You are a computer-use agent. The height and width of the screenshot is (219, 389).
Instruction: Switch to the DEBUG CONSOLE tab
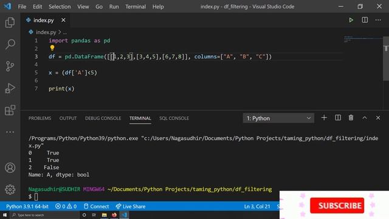(x=103, y=118)
